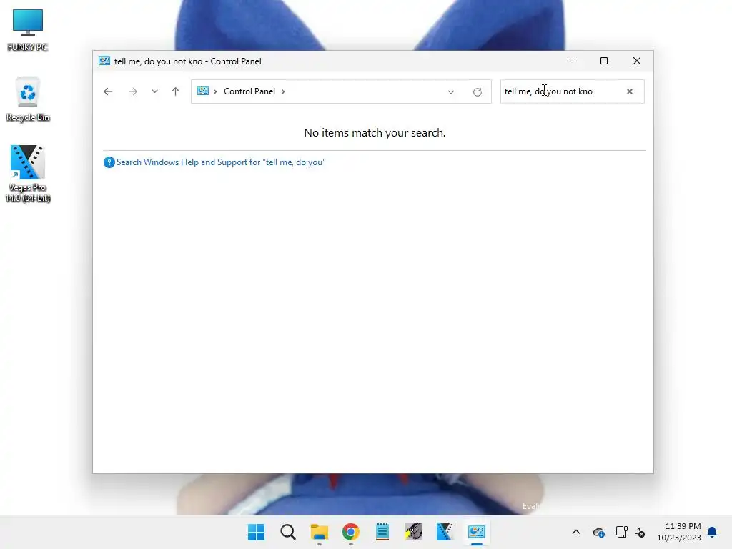This screenshot has height=549, width=732.
Task: Open File Explorer from the taskbar
Action: point(320,532)
